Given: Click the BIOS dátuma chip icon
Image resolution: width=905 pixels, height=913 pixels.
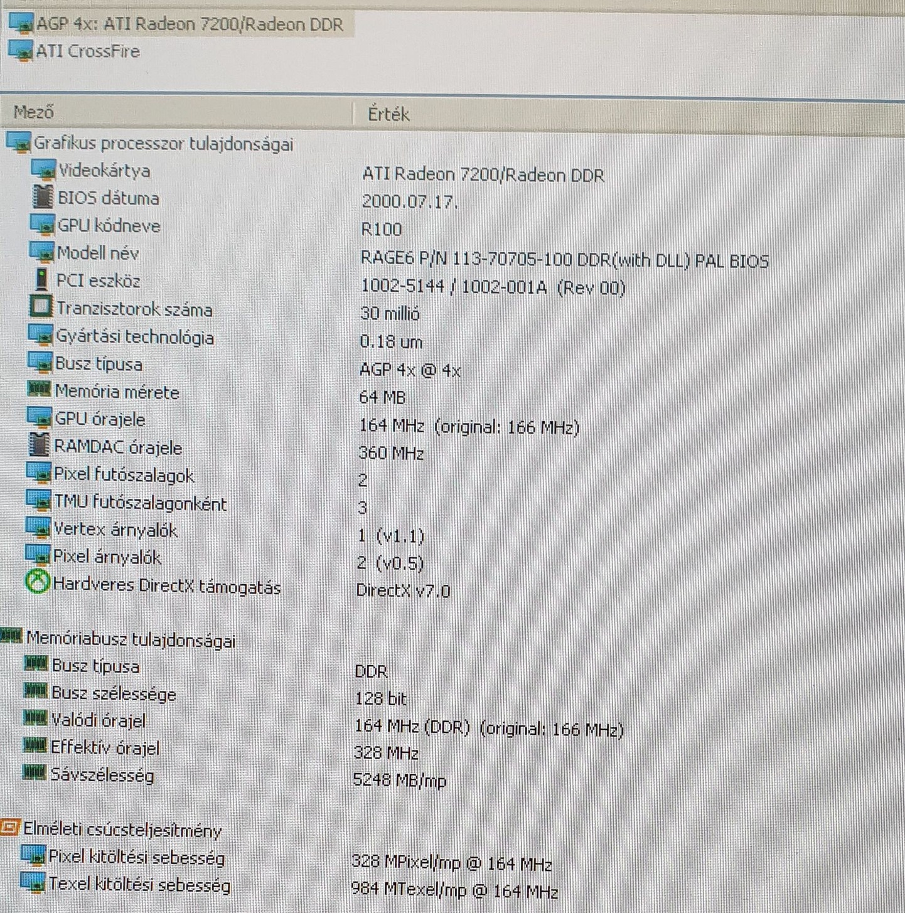Looking at the screenshot, I should pyautogui.click(x=43, y=197).
